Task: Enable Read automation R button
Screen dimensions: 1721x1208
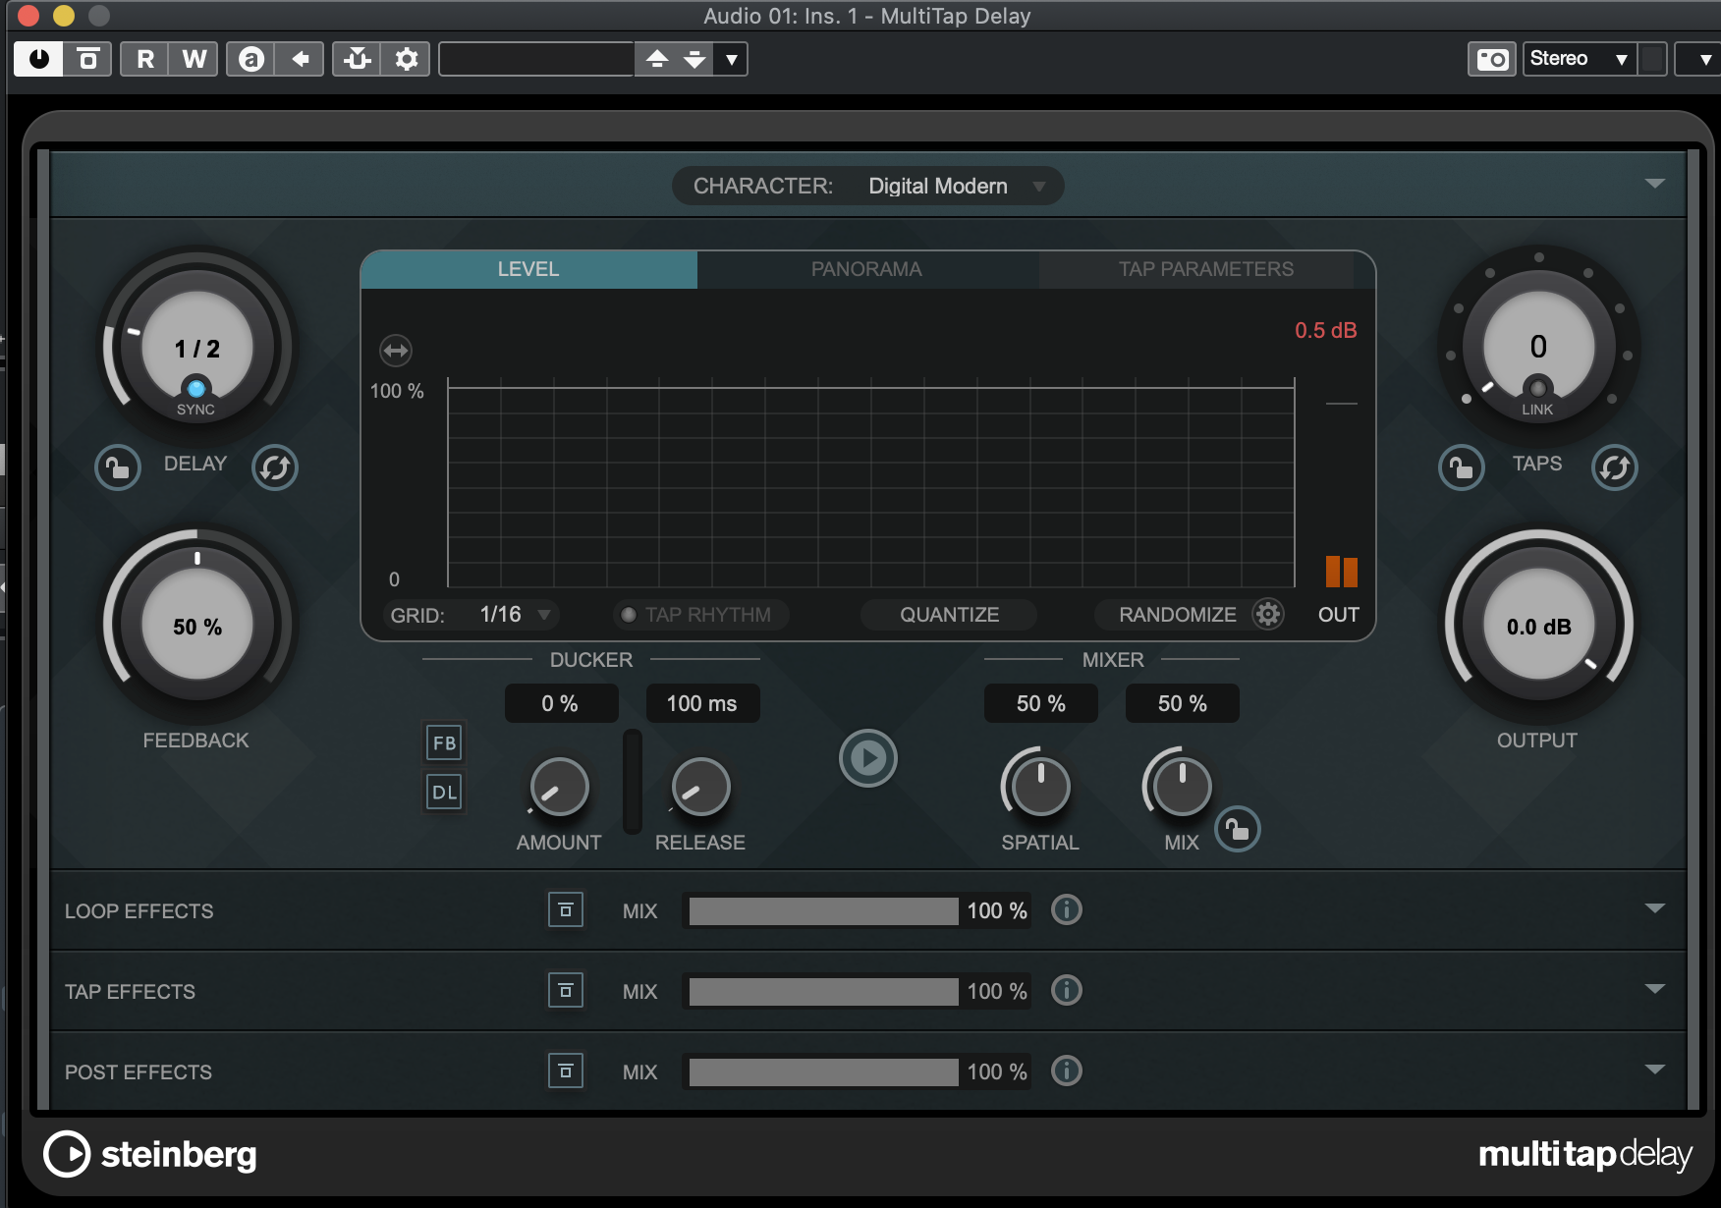Action: (145, 59)
